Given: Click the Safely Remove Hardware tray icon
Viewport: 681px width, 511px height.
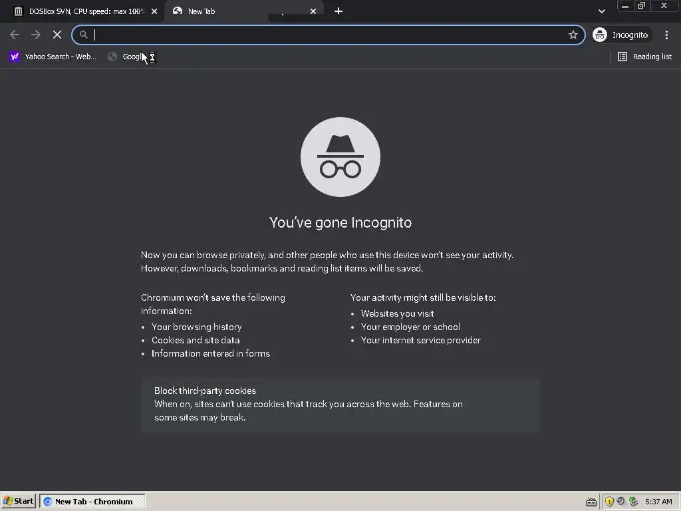Looking at the screenshot, I should tap(633, 502).
